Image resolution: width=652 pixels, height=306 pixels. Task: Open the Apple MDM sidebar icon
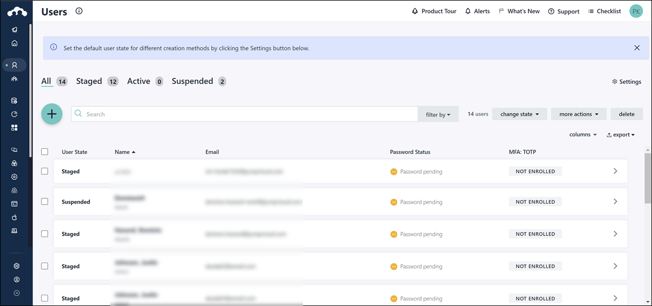(15, 217)
